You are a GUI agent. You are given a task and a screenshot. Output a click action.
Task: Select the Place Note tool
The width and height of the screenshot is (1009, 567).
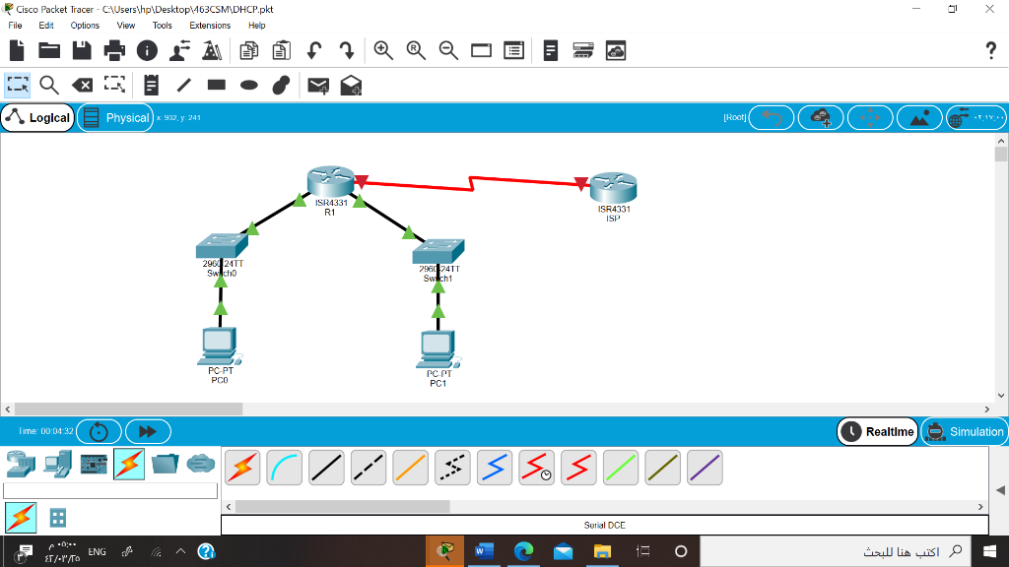[151, 85]
